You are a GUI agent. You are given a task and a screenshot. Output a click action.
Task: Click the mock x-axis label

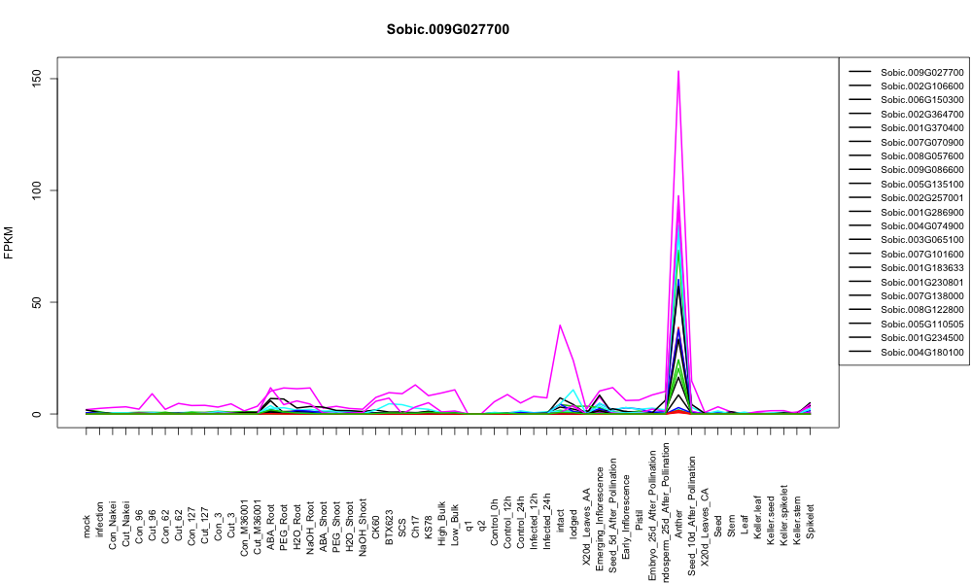(x=87, y=526)
